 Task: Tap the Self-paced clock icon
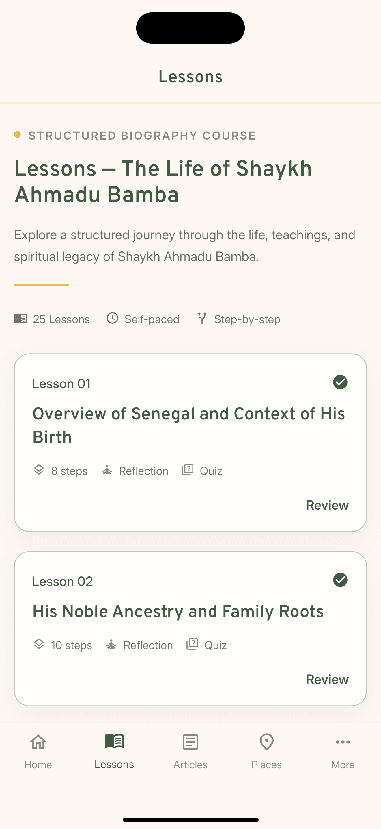[113, 318]
